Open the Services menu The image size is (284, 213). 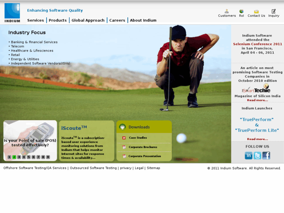click(x=36, y=20)
